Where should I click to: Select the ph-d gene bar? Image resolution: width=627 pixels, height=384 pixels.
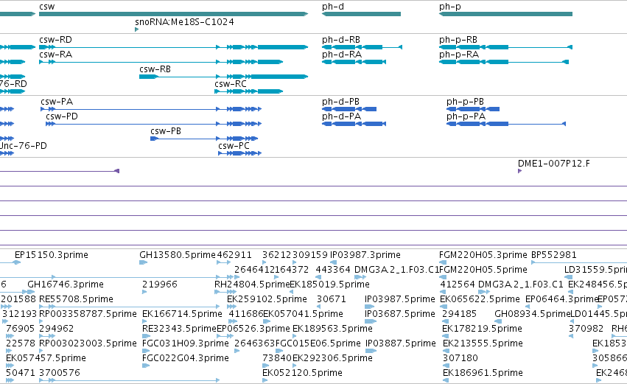click(361, 14)
